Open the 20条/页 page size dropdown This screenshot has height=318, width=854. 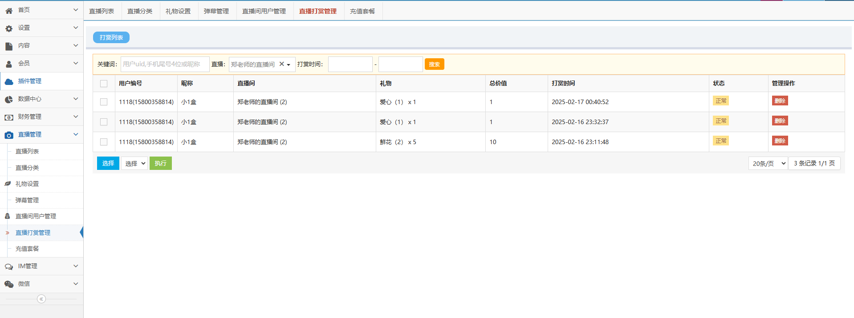pos(768,163)
